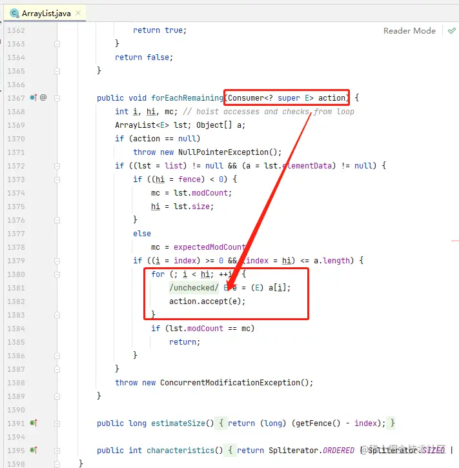
Task: Click fold end marker on line 1389
Action: point(57,396)
